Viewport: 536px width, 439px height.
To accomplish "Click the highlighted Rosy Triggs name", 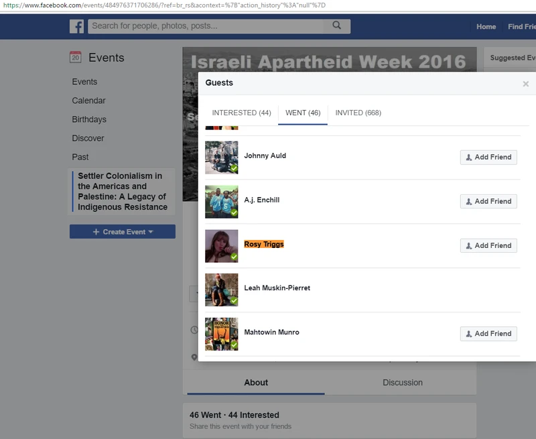I will point(264,244).
